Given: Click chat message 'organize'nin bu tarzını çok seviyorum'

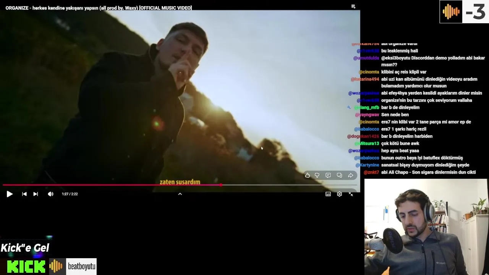Looking at the screenshot, I should [x=427, y=100].
